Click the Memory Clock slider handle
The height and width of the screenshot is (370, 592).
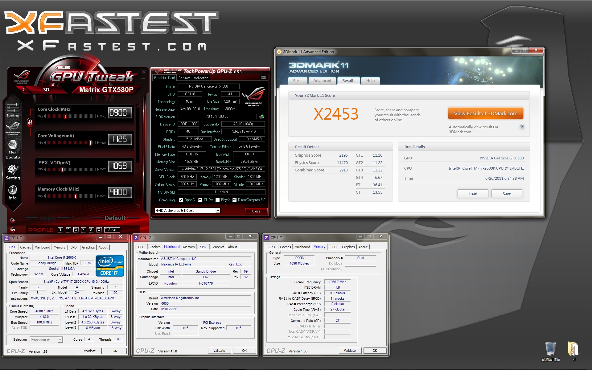tap(76, 196)
